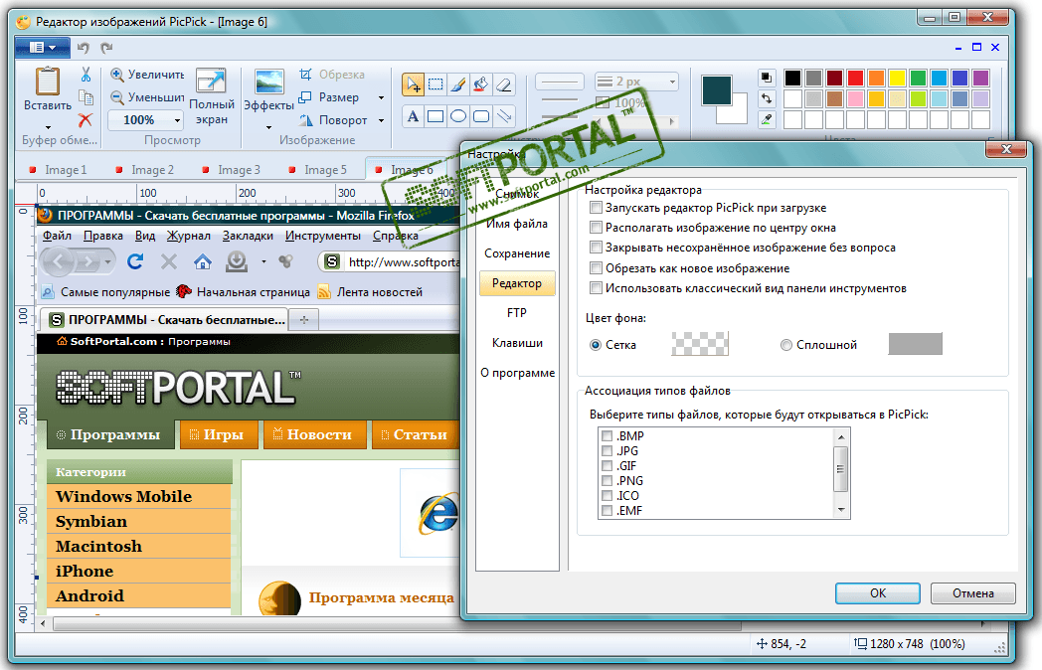Open Имя файла settings section
The image size is (1042, 670).
(x=517, y=224)
